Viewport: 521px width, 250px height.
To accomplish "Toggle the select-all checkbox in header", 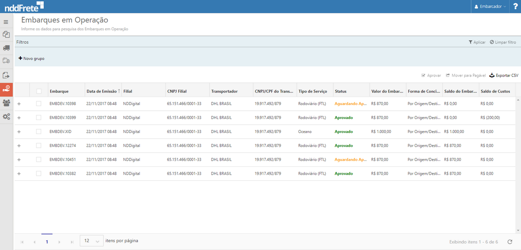I will [39, 91].
